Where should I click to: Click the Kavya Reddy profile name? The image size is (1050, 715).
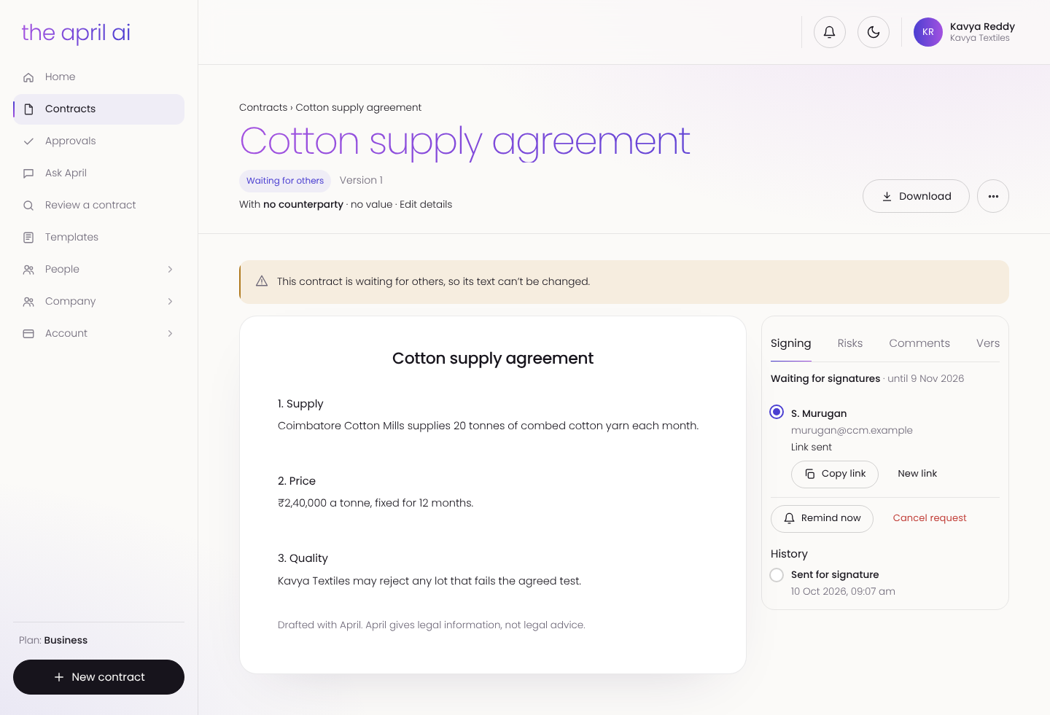[x=982, y=26]
